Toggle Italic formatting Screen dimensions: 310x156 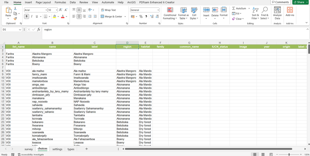32,17
